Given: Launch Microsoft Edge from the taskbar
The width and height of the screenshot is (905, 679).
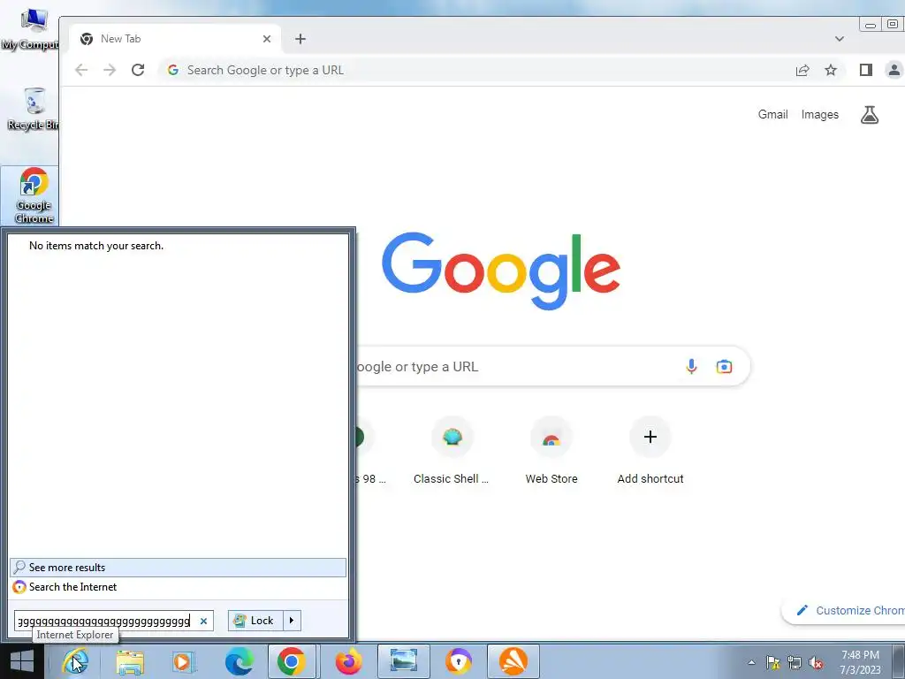Looking at the screenshot, I should coord(239,661).
